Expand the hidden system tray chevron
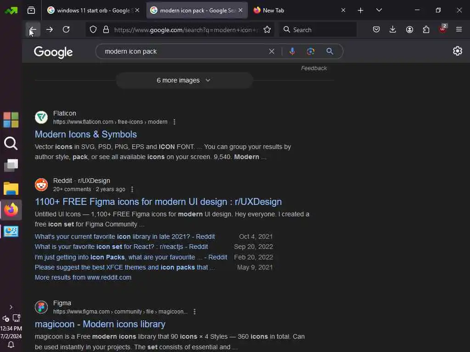Viewport: 470px width, 352px height. click(11, 307)
